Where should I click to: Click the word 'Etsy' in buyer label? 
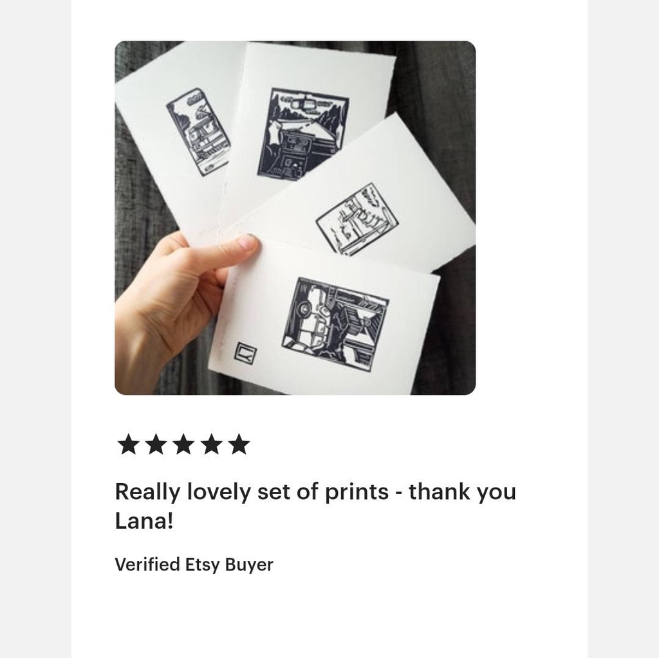(203, 564)
